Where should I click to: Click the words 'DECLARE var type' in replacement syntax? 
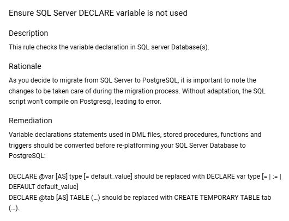(x=233, y=176)
